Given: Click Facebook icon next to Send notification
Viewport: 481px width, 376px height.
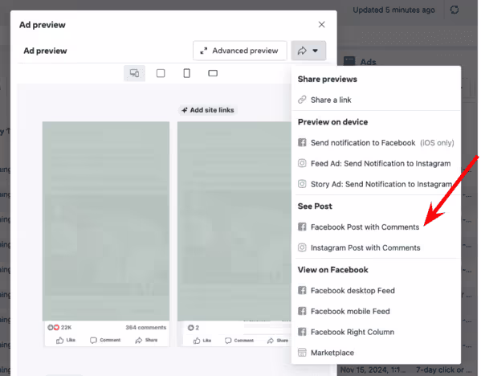Looking at the screenshot, I should point(302,143).
